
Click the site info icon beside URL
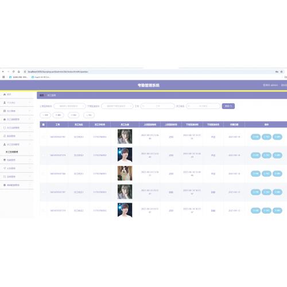coord(25,72)
